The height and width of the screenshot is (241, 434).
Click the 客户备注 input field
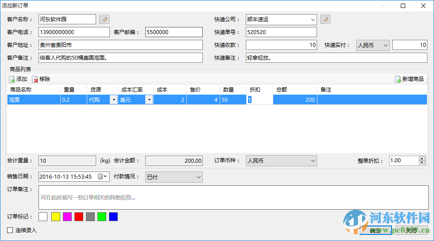click(120, 58)
